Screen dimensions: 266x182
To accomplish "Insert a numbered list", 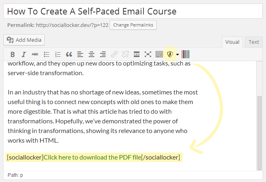I will tap(58, 54).
